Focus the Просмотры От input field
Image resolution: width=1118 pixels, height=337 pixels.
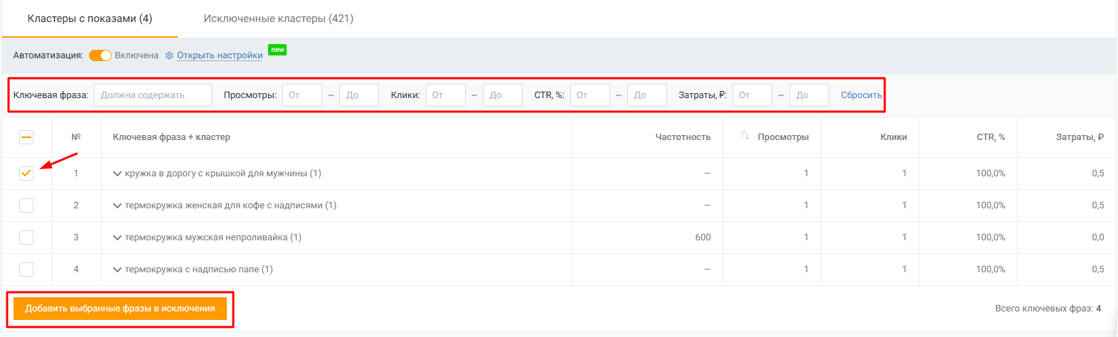302,95
